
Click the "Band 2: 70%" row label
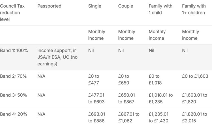[x=13, y=76]
